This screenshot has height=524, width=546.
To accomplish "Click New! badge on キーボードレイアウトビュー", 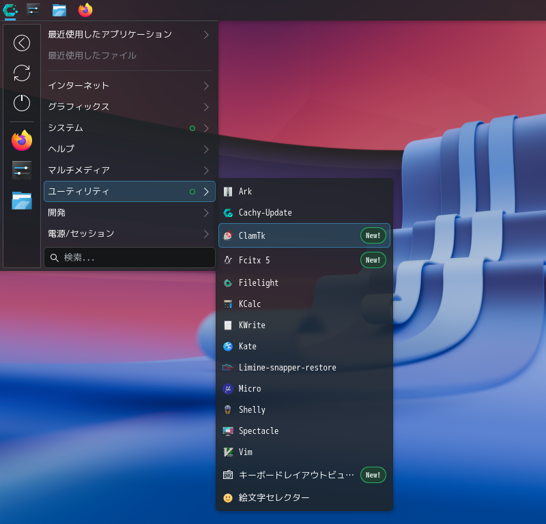I will coord(373,475).
